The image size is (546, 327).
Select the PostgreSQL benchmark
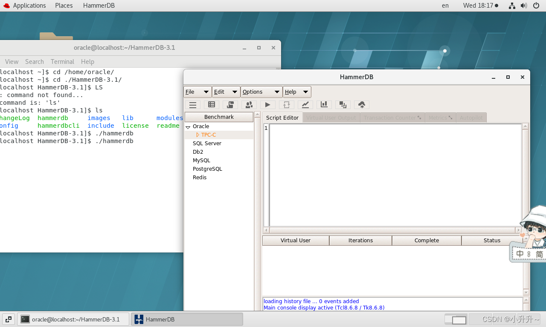(x=207, y=169)
